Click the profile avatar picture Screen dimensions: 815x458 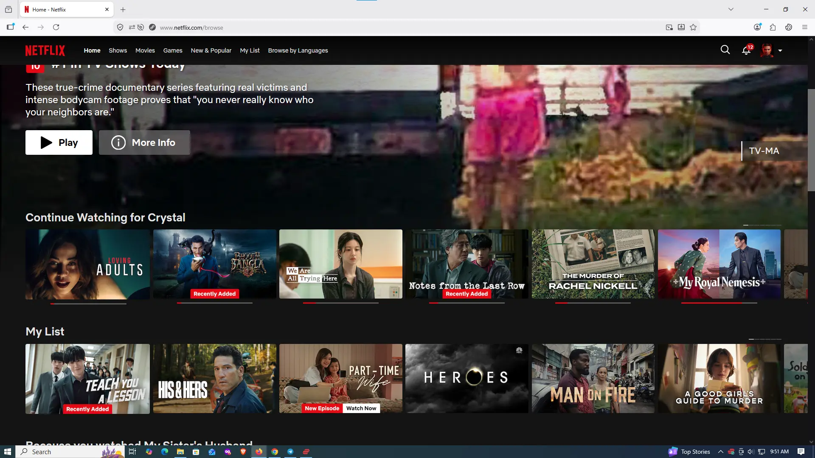[767, 50]
